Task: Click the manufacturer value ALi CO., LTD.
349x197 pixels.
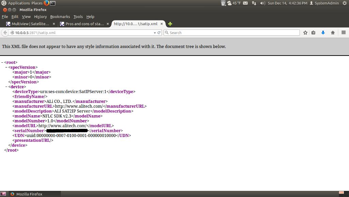Action: pyautogui.click(x=59, y=102)
